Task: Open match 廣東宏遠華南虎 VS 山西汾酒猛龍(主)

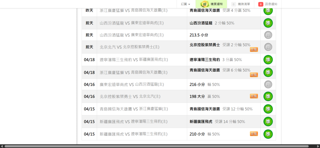Action: pos(132,85)
